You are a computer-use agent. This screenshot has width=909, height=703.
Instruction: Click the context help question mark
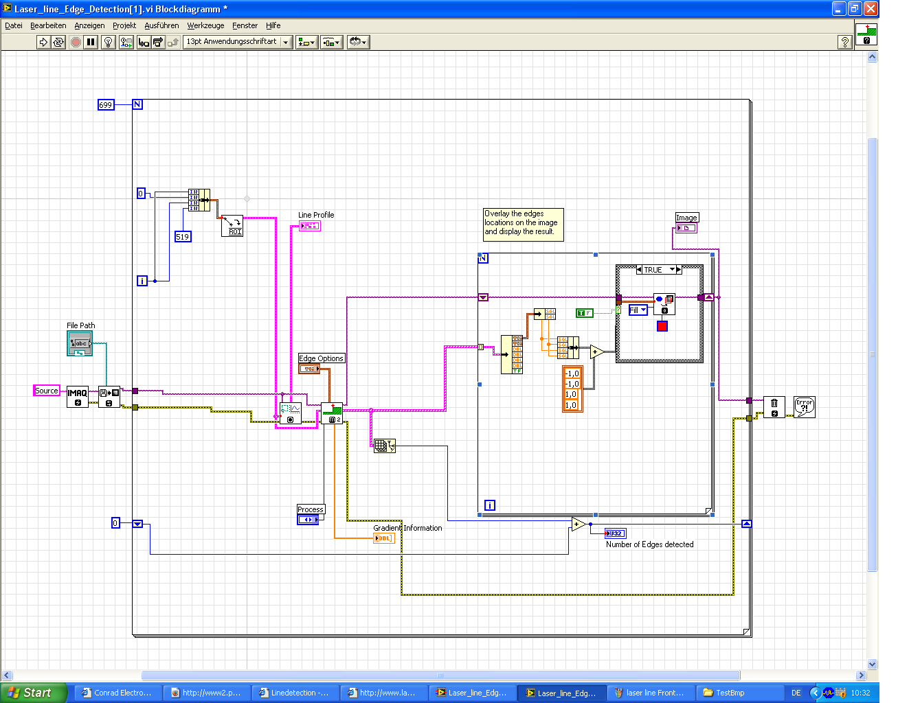845,43
